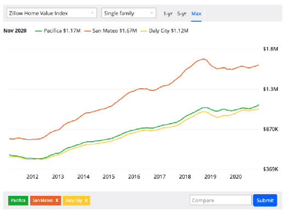The width and height of the screenshot is (290, 215).
Task: Switch to the 1-yr tab
Action: click(x=168, y=14)
